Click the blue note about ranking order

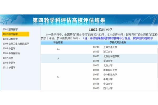click(118, 38)
